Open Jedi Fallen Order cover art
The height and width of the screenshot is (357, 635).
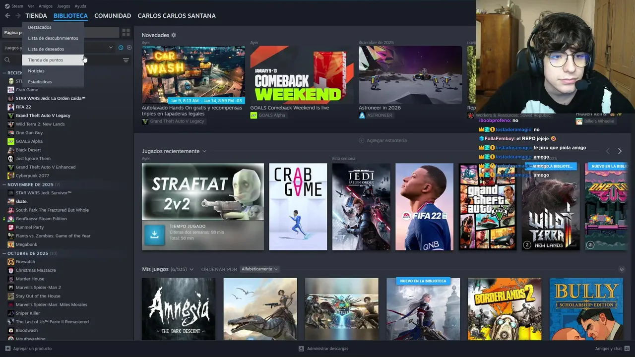(361, 207)
